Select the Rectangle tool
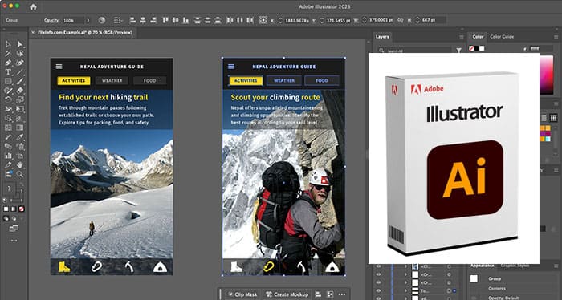 [8, 82]
